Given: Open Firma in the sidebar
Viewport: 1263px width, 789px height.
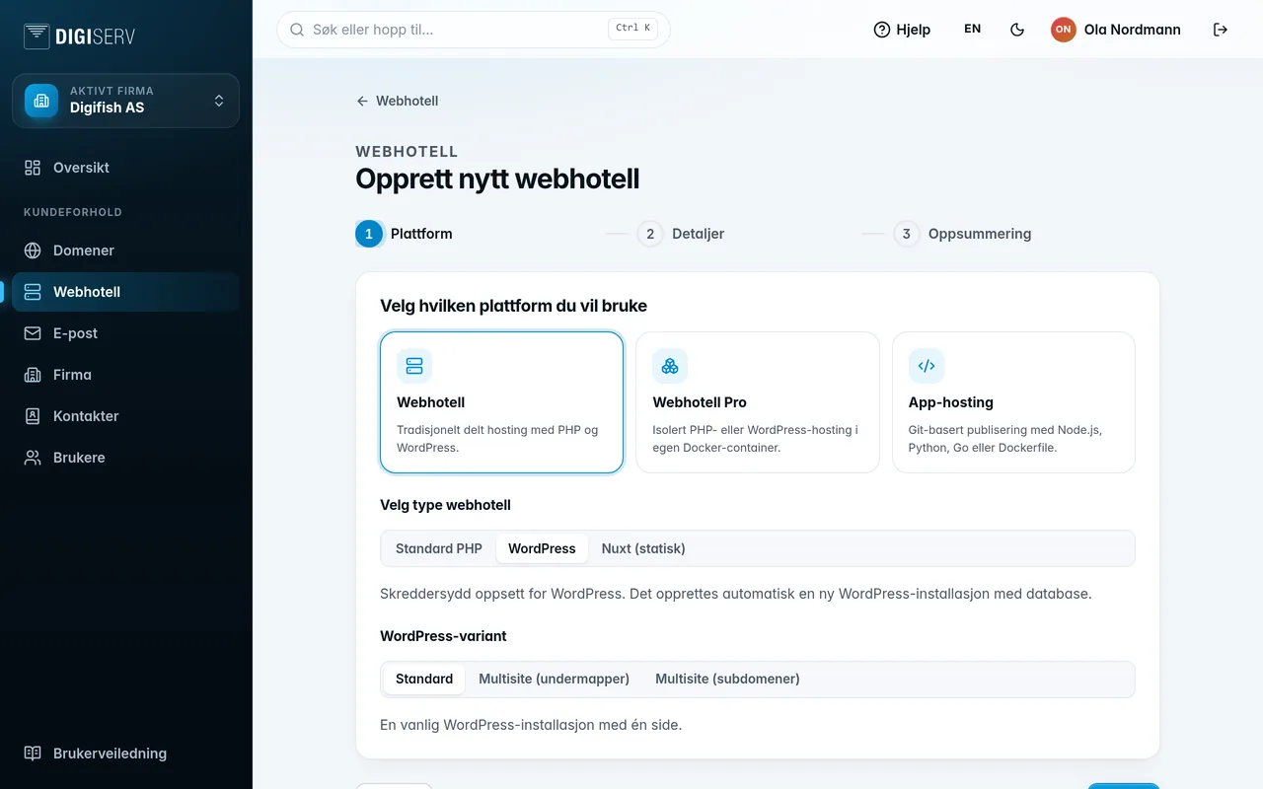Looking at the screenshot, I should (x=125, y=375).
